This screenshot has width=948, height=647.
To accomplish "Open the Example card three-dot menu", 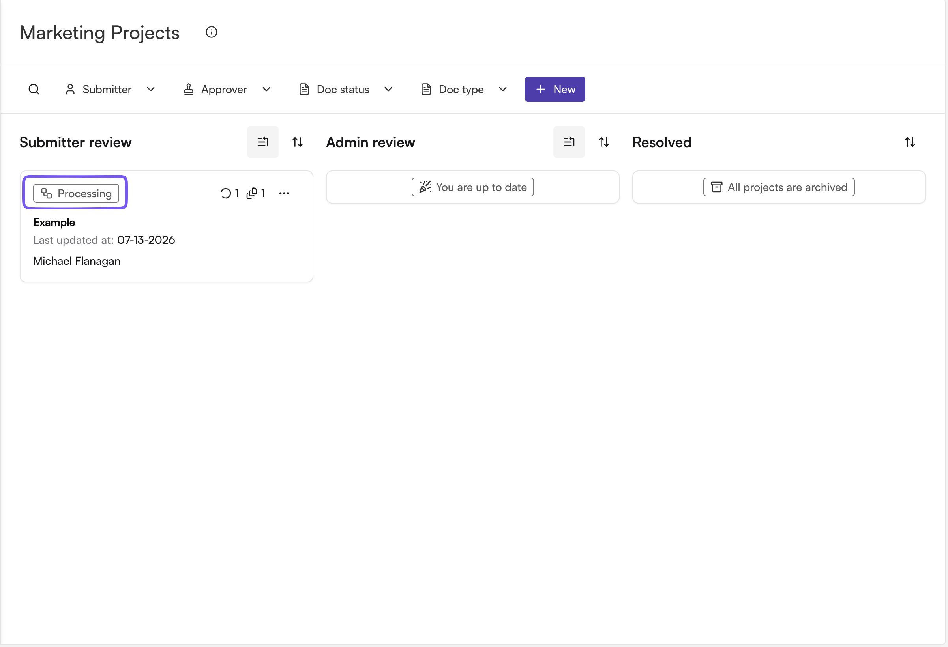I will coord(284,193).
